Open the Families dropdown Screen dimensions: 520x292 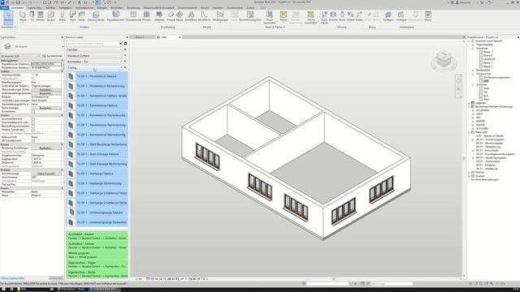[94, 49]
